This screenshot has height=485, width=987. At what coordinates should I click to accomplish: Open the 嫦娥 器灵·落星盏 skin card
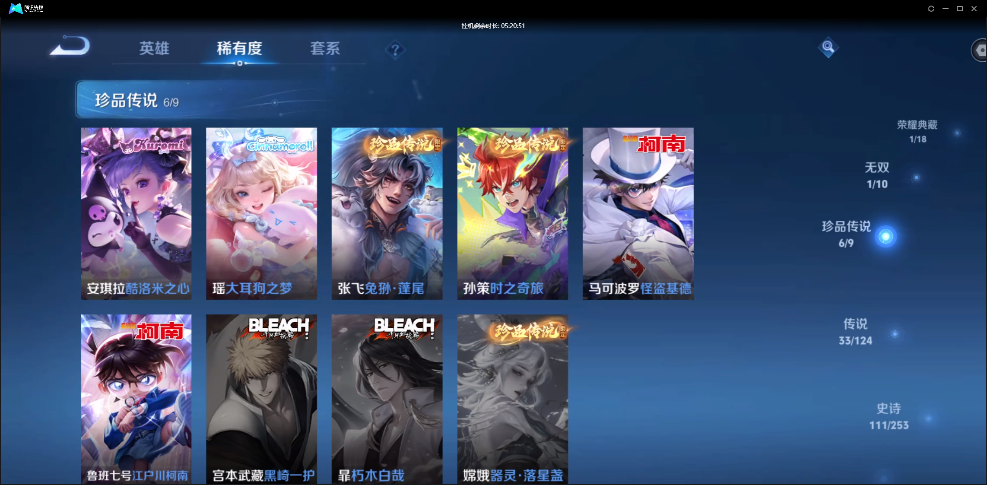point(513,399)
